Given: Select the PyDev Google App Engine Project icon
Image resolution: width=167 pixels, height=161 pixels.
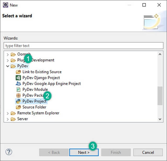Looking at the screenshot, I should (18, 84).
